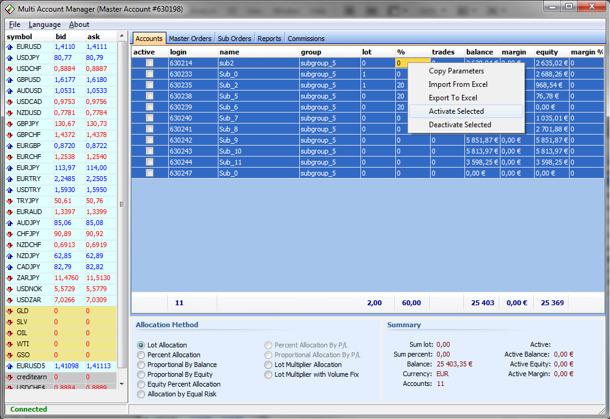Select Proportional By Equity option
Screen dimensions: 610x419
(141, 374)
